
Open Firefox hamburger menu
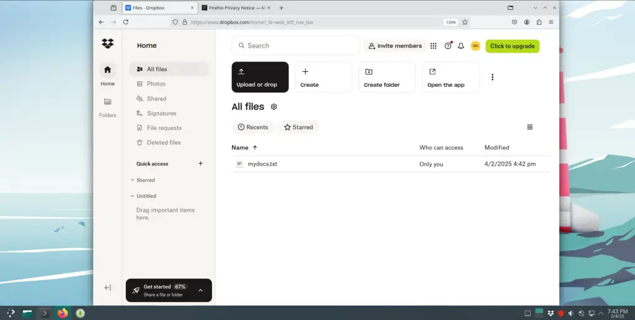click(x=551, y=22)
